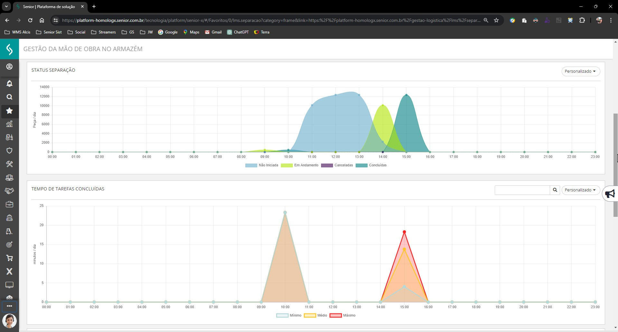
Task: Open the Google bookmark
Action: tap(168, 32)
